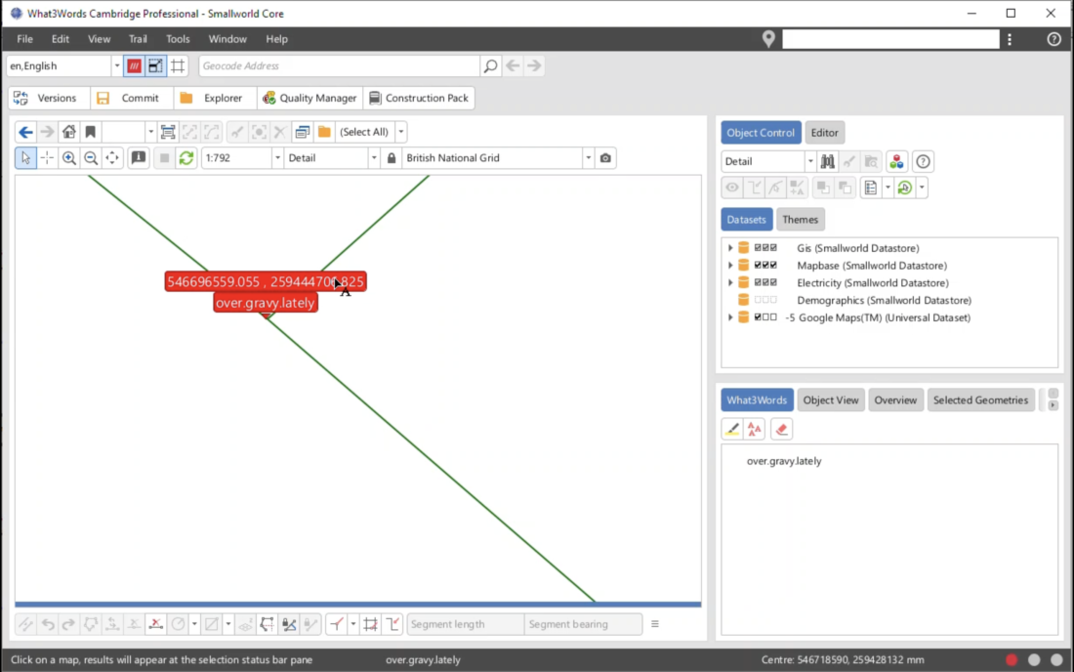1074x672 pixels.
Task: Click the red What3Words slashes icon
Action: coord(135,65)
